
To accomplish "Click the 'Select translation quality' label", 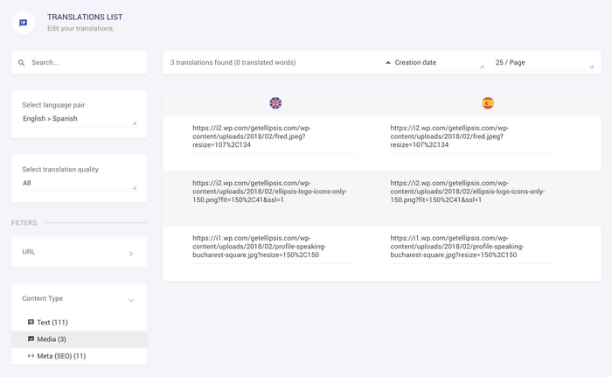I will (x=60, y=170).
